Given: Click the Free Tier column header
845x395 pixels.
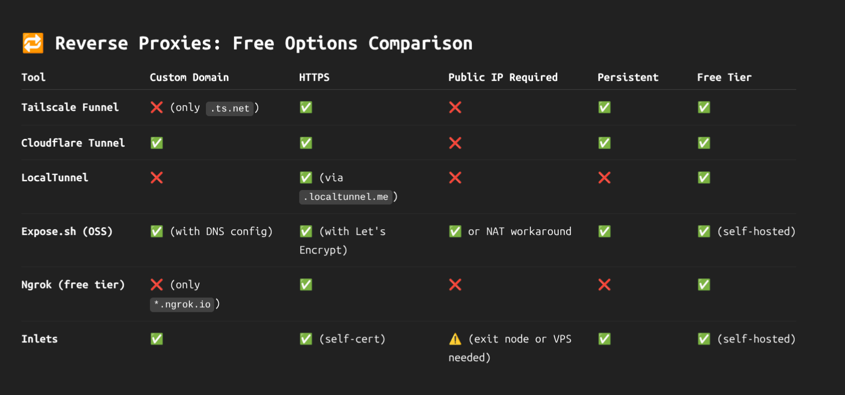Looking at the screenshot, I should pyautogui.click(x=724, y=77).
